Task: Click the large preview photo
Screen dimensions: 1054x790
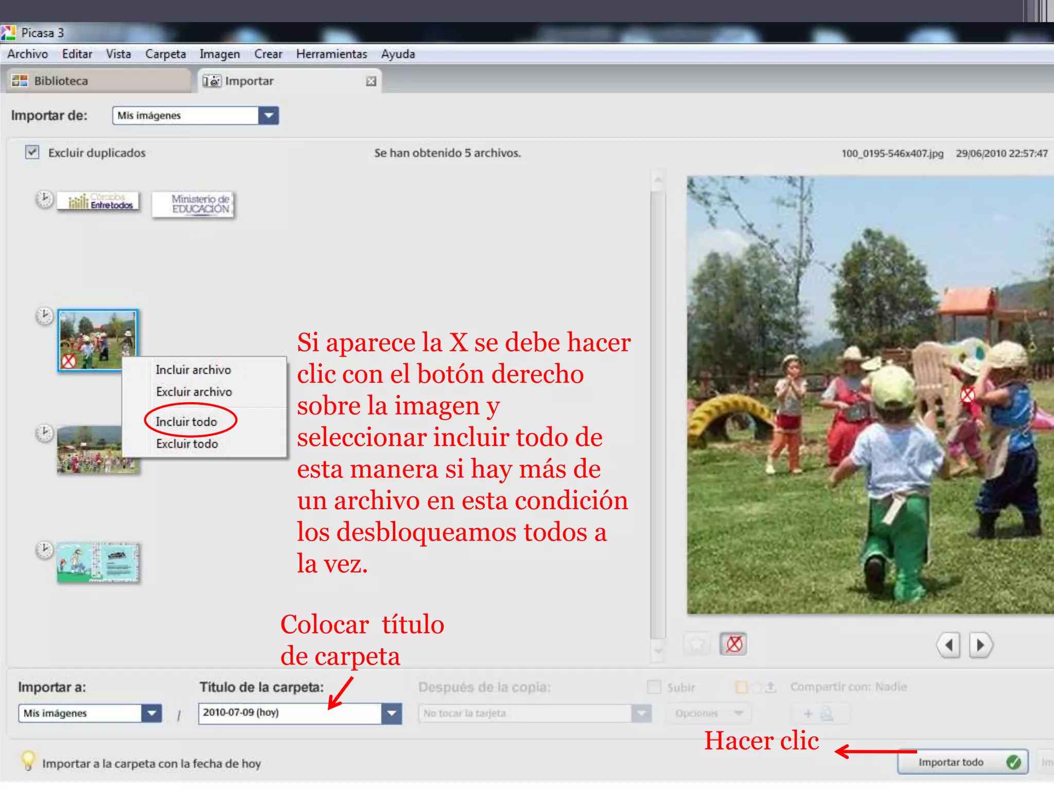Action: [x=870, y=394]
